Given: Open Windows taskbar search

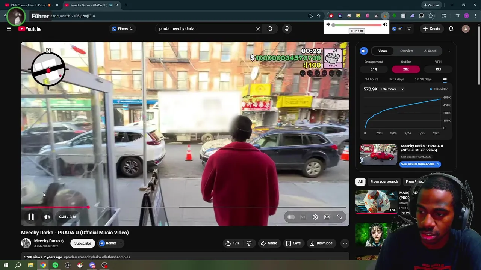Looking at the screenshot, I should click(18, 265).
